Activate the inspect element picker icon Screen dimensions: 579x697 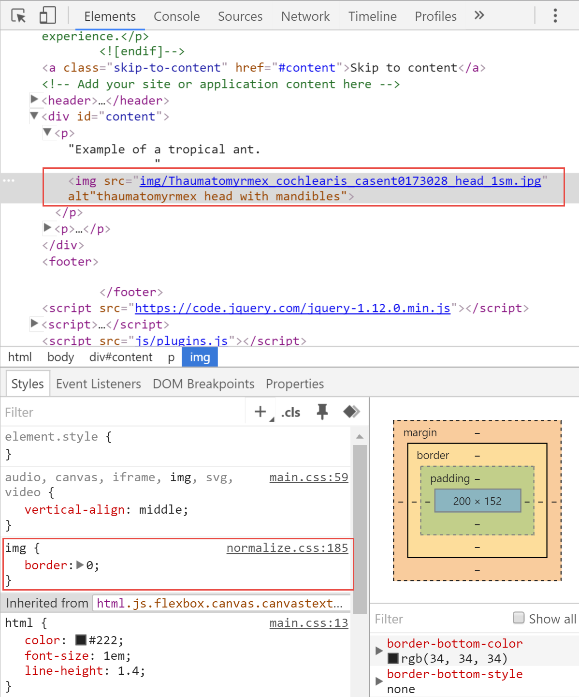[x=18, y=16]
